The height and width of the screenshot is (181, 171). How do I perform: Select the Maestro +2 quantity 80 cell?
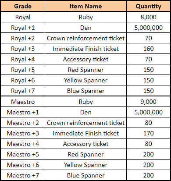(148, 123)
